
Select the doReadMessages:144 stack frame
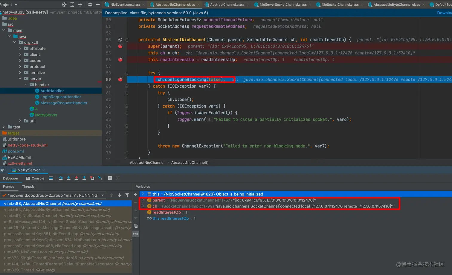click(x=66, y=221)
